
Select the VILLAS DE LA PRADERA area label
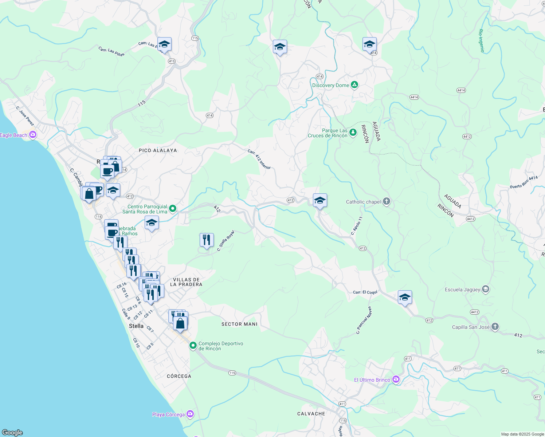tap(187, 282)
